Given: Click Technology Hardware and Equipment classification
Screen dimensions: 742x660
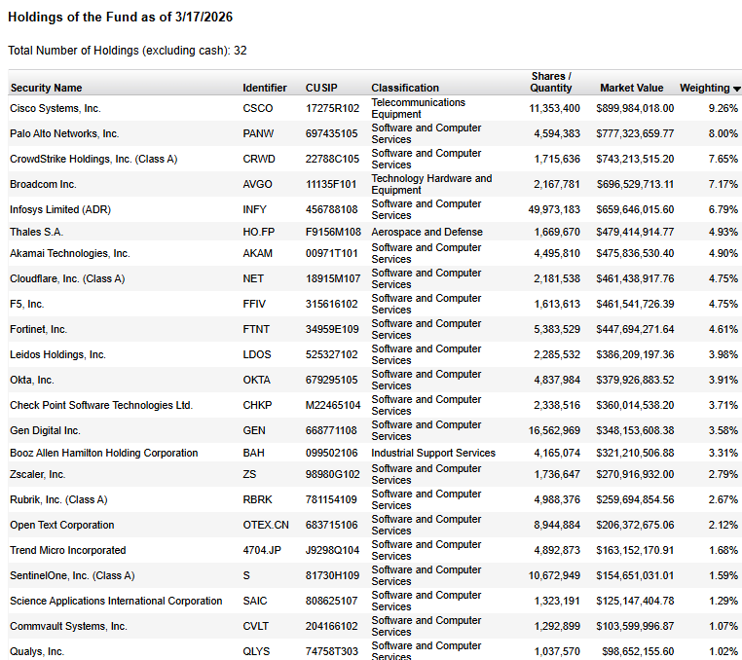Looking at the screenshot, I should 431,185.
